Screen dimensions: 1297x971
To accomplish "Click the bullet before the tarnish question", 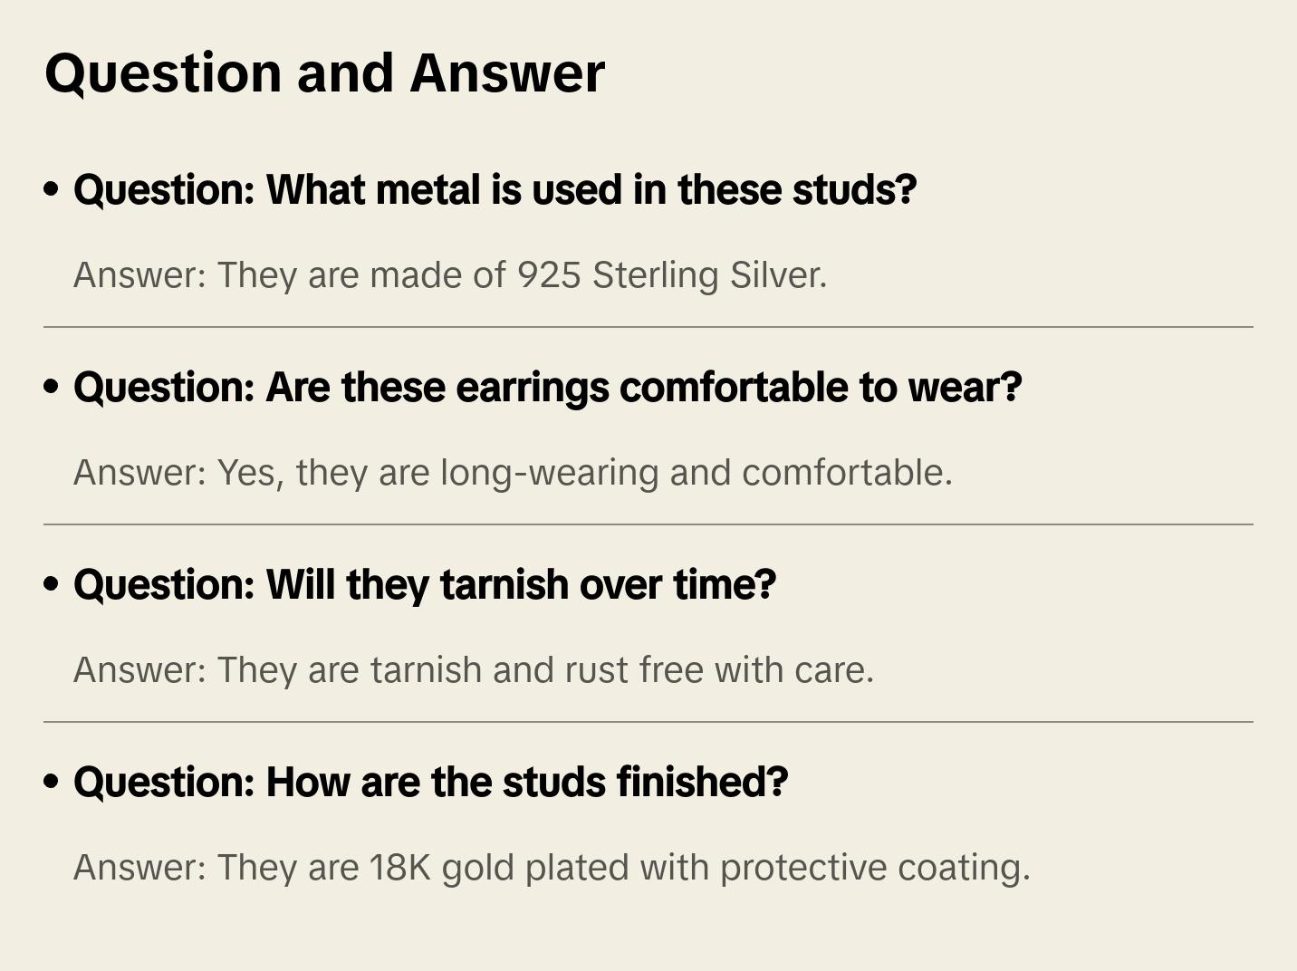I will 52,585.
